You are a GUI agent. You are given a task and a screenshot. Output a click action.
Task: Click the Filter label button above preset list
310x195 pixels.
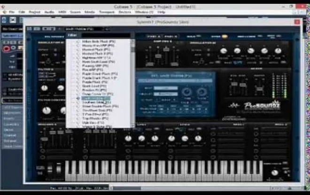(x=72, y=35)
